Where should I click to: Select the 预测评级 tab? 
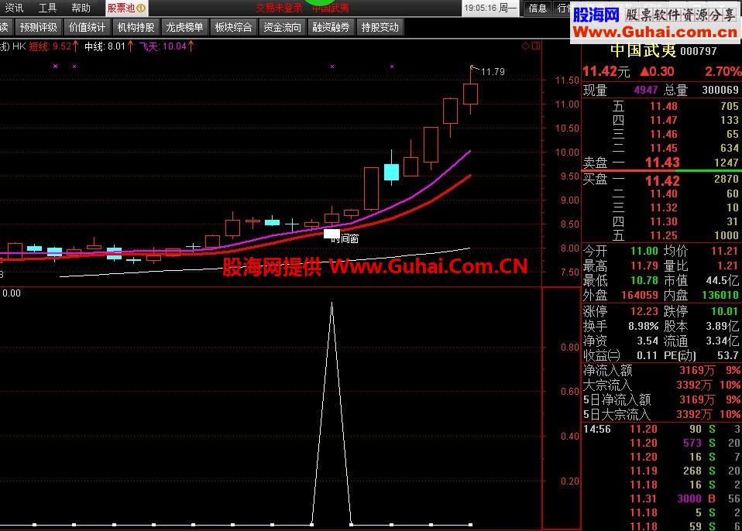tap(38, 27)
